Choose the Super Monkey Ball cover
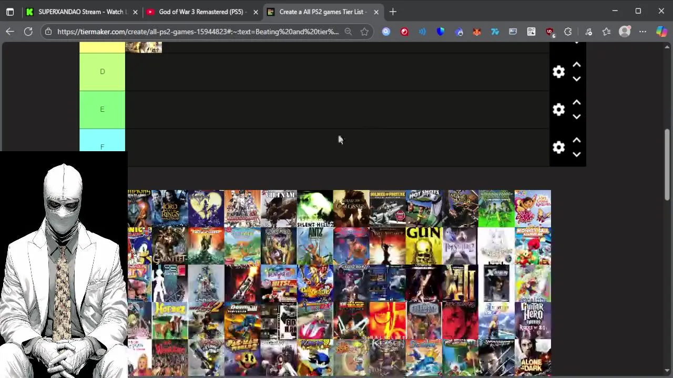 533,246
